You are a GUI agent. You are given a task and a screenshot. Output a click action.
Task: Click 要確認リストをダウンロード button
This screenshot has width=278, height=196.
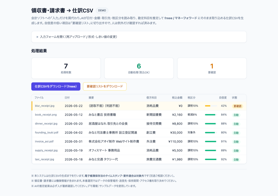(105, 86)
